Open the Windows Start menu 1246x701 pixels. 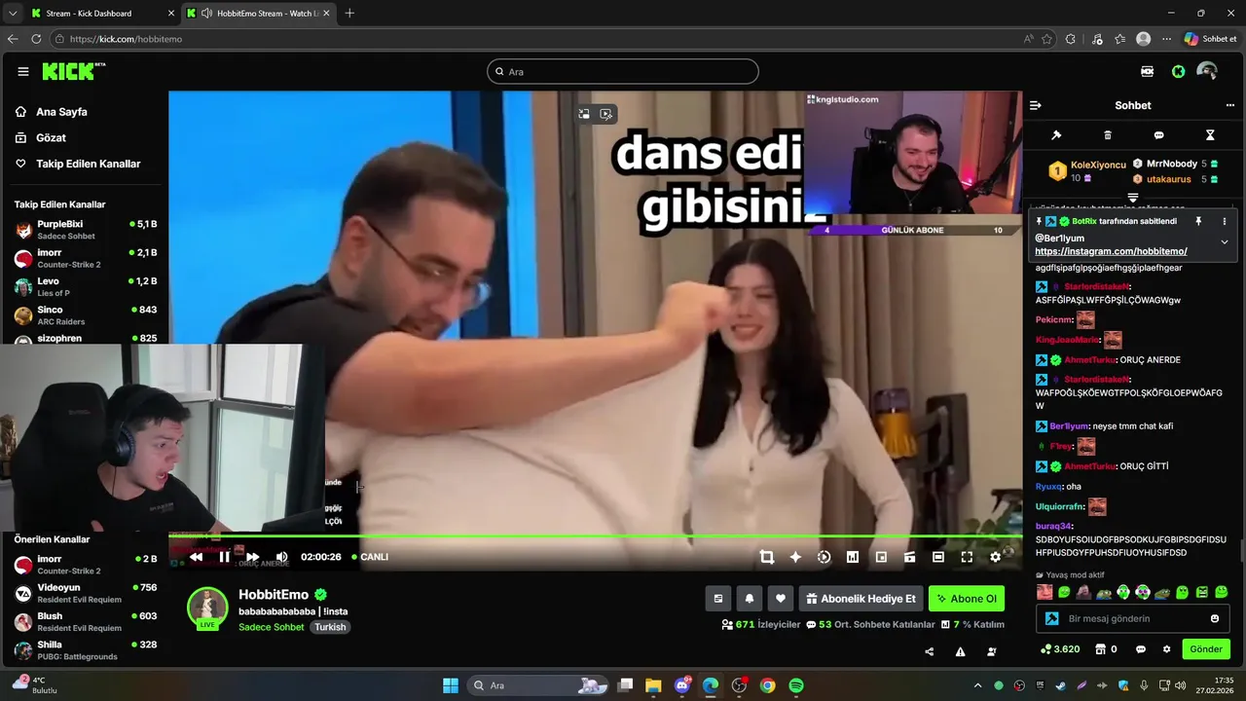coord(451,685)
